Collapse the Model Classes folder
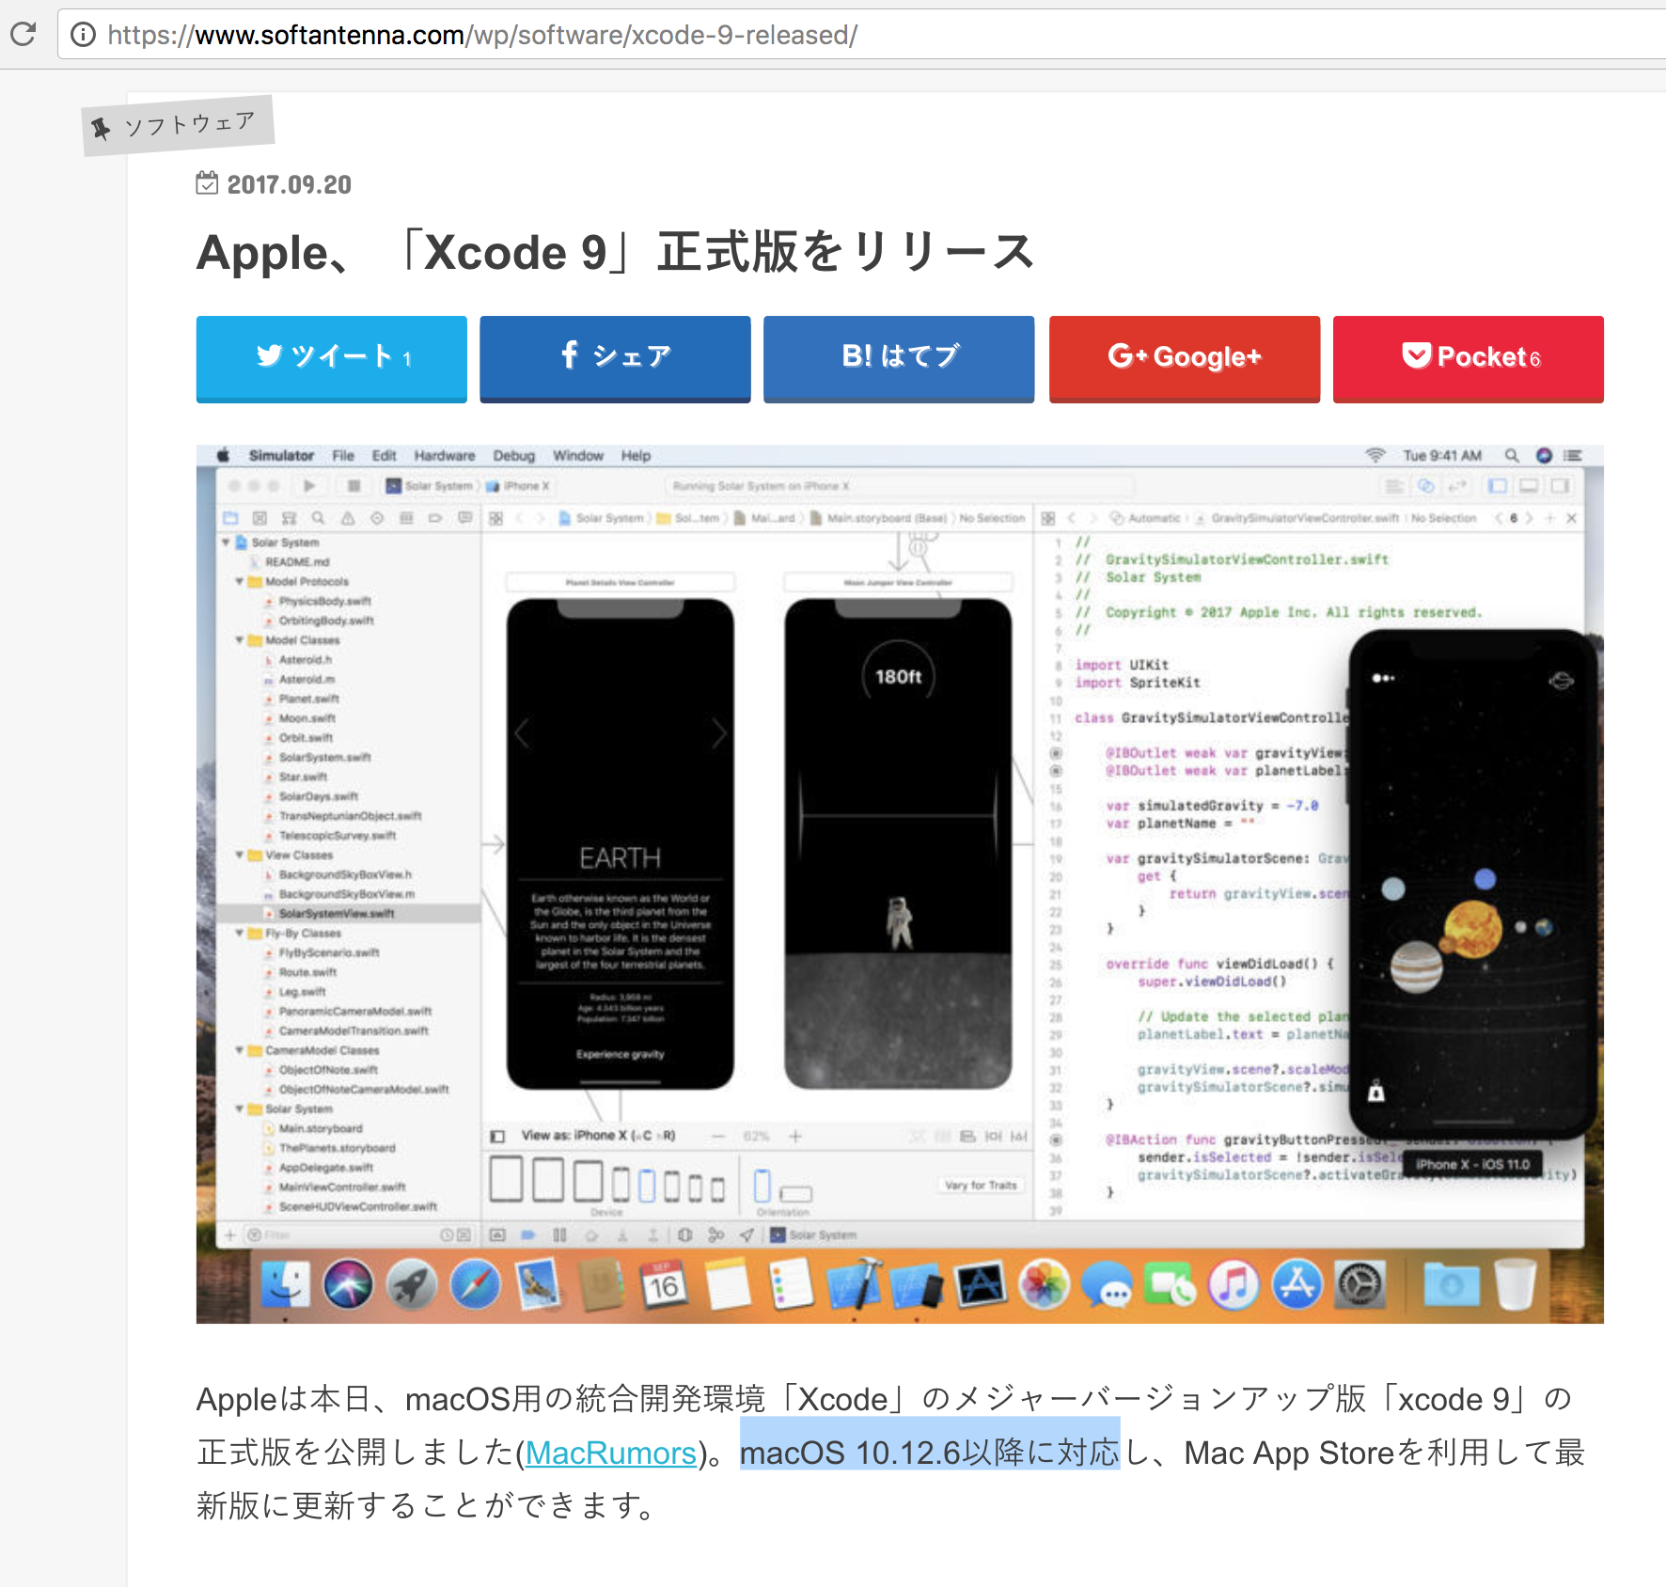The height and width of the screenshot is (1587, 1666). point(241,640)
